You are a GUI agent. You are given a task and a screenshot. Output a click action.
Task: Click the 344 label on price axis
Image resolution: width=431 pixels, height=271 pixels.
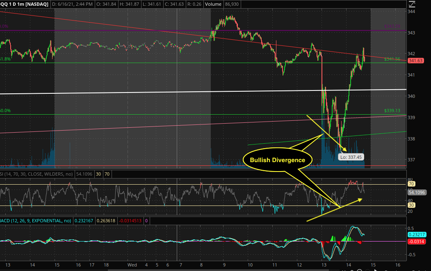[x=411, y=11]
